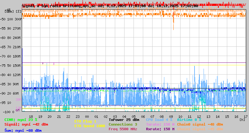
Task: Click the '15' hour label on x-axis
Action: pos(227,117)
